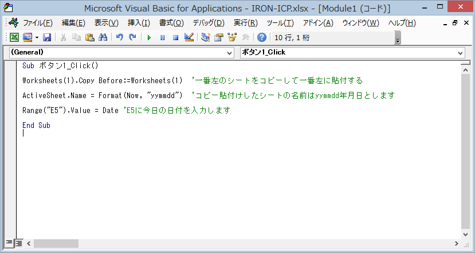The height and width of the screenshot is (253, 475).
Task: Click the horizontal scrollbar left arrow
Action: pyautogui.click(x=29, y=243)
